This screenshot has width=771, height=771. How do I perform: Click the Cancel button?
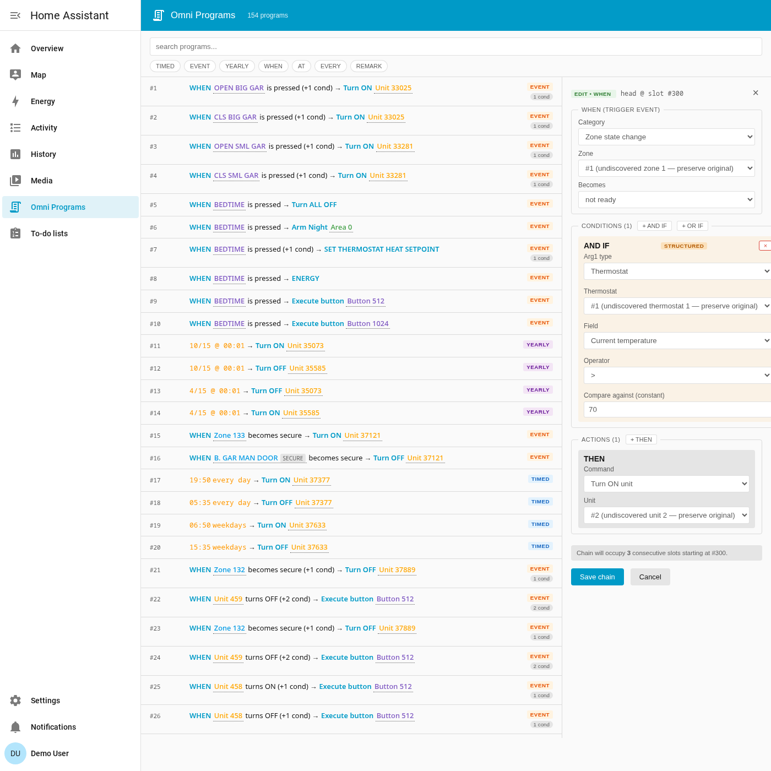650,577
